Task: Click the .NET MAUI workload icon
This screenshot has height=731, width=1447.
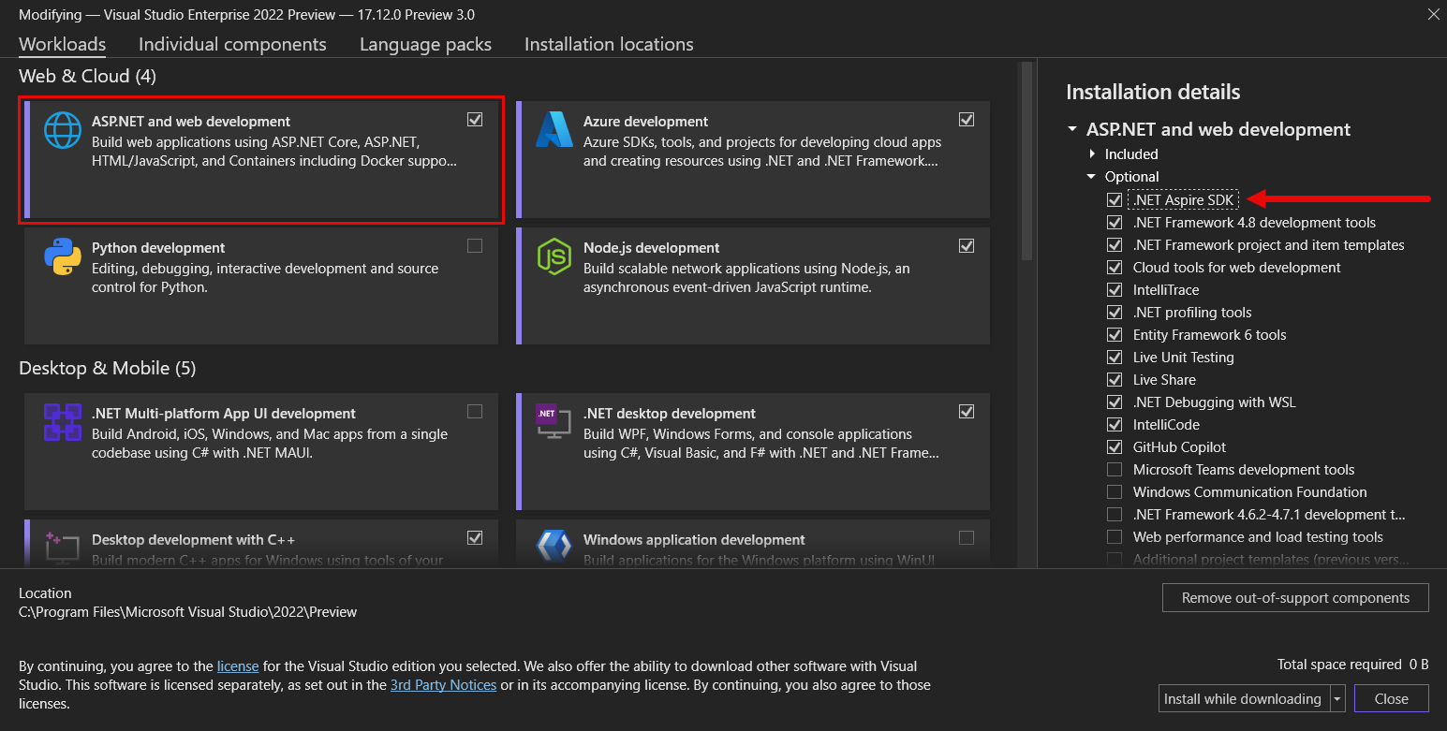Action: pyautogui.click(x=63, y=422)
